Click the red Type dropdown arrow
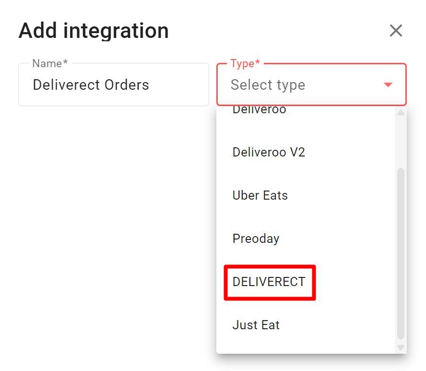Screen dimensions: 426x371 388,85
